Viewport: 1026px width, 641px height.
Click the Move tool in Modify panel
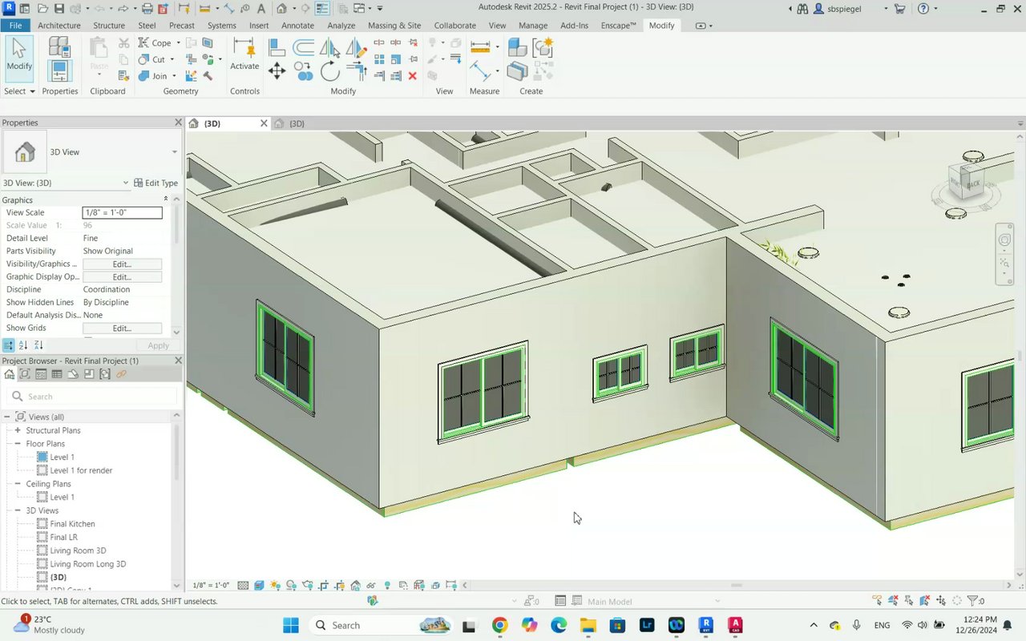click(x=277, y=71)
